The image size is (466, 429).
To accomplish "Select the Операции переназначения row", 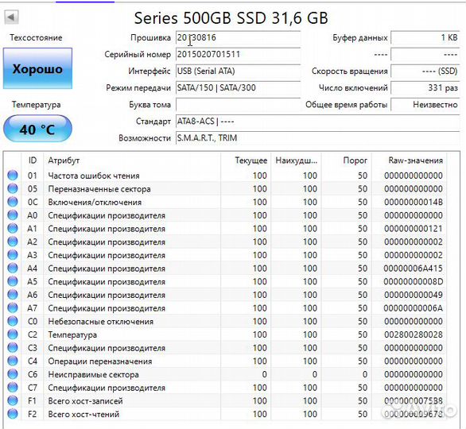I will 225,361.
